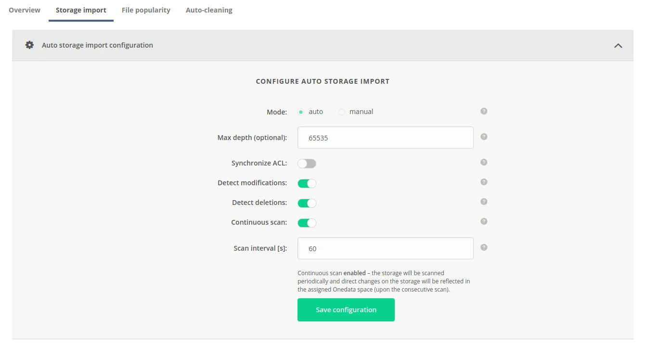Viewport: 647px width, 344px height.
Task: Open the Mode help tooltip icon
Action: (484, 111)
